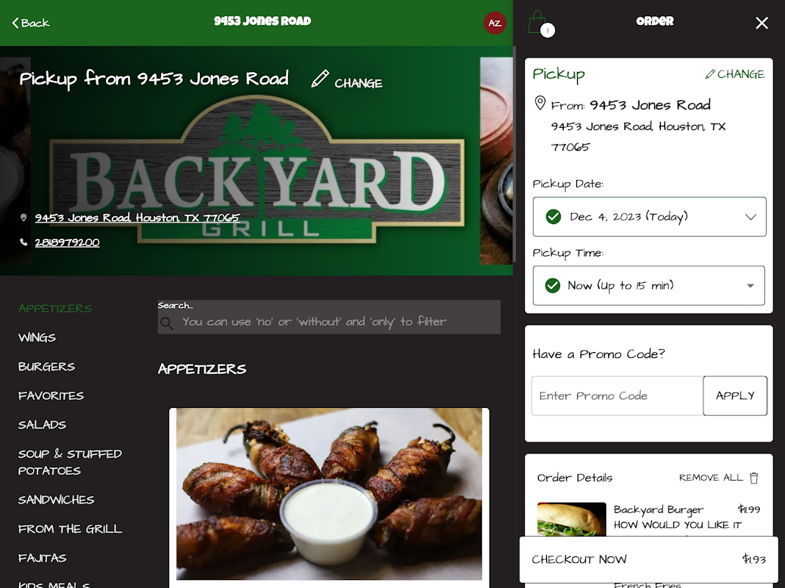Select the Sandwiches category
The image size is (785, 588).
pyautogui.click(x=56, y=499)
